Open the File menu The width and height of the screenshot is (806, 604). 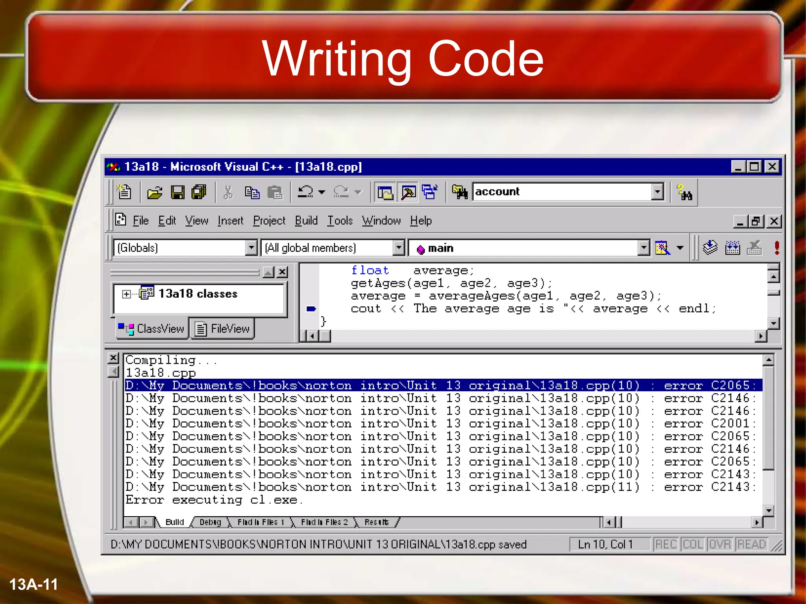(140, 221)
